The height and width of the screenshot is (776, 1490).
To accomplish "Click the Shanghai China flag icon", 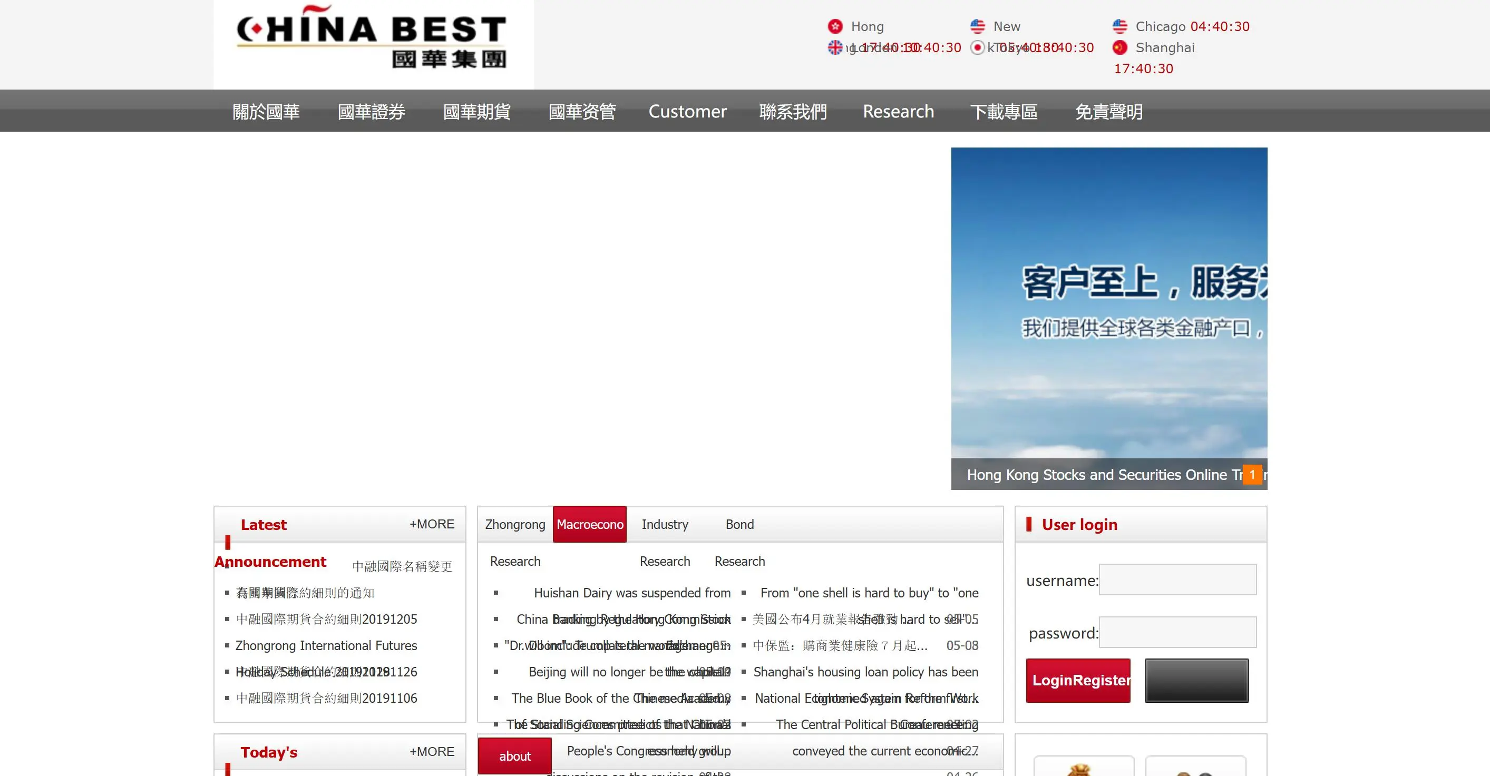I will (1120, 47).
